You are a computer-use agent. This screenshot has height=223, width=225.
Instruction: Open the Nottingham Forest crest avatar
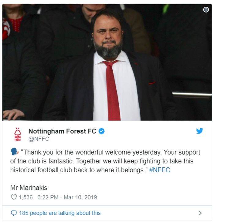tap(18, 135)
